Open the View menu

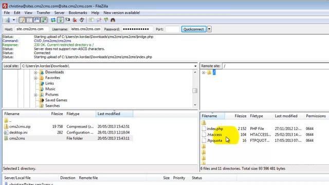(x=28, y=13)
